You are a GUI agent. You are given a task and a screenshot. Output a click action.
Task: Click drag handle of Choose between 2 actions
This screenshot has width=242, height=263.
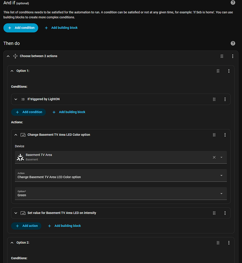coord(222,56)
